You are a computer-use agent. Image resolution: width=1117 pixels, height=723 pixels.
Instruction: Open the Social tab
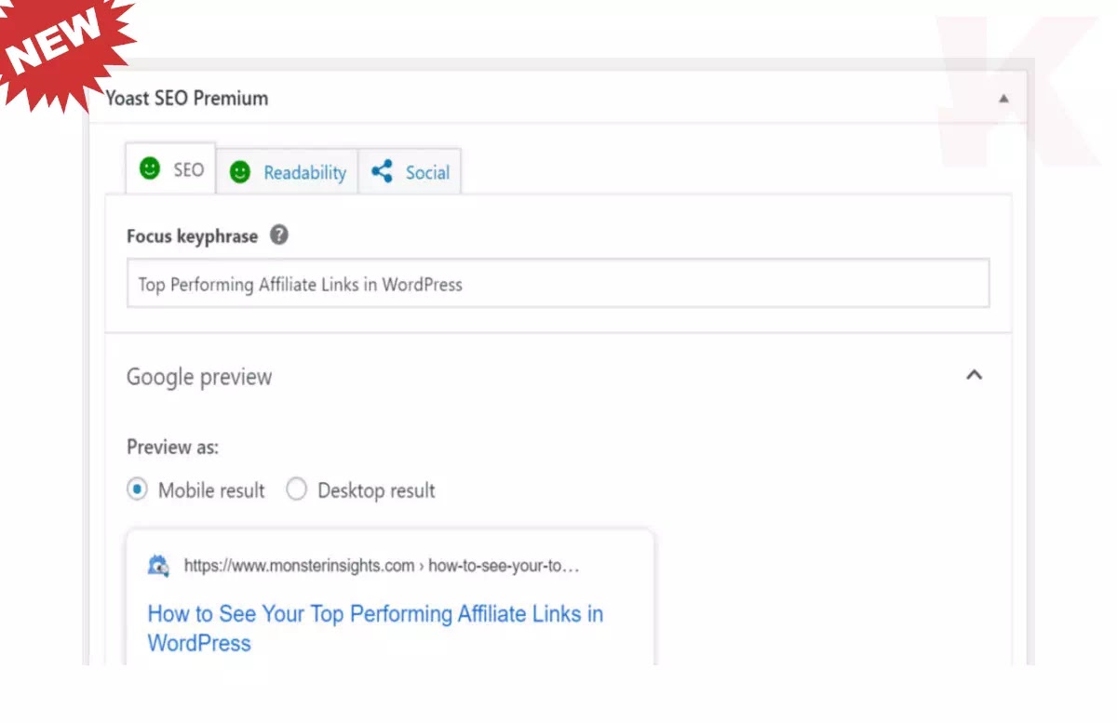click(x=410, y=172)
